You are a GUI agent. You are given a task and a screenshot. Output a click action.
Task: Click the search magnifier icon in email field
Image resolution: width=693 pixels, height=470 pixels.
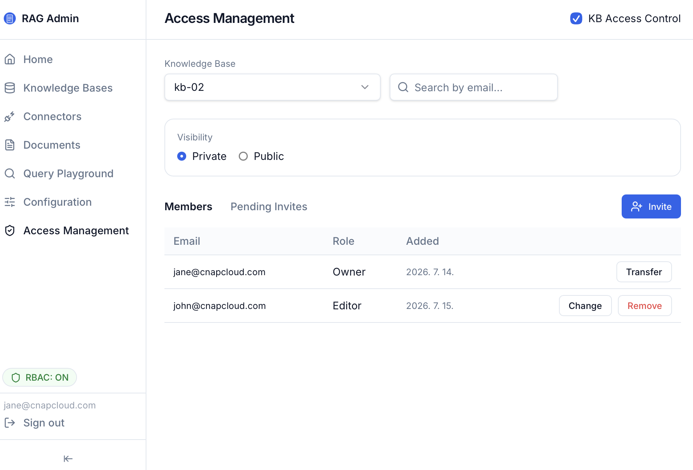click(x=403, y=87)
